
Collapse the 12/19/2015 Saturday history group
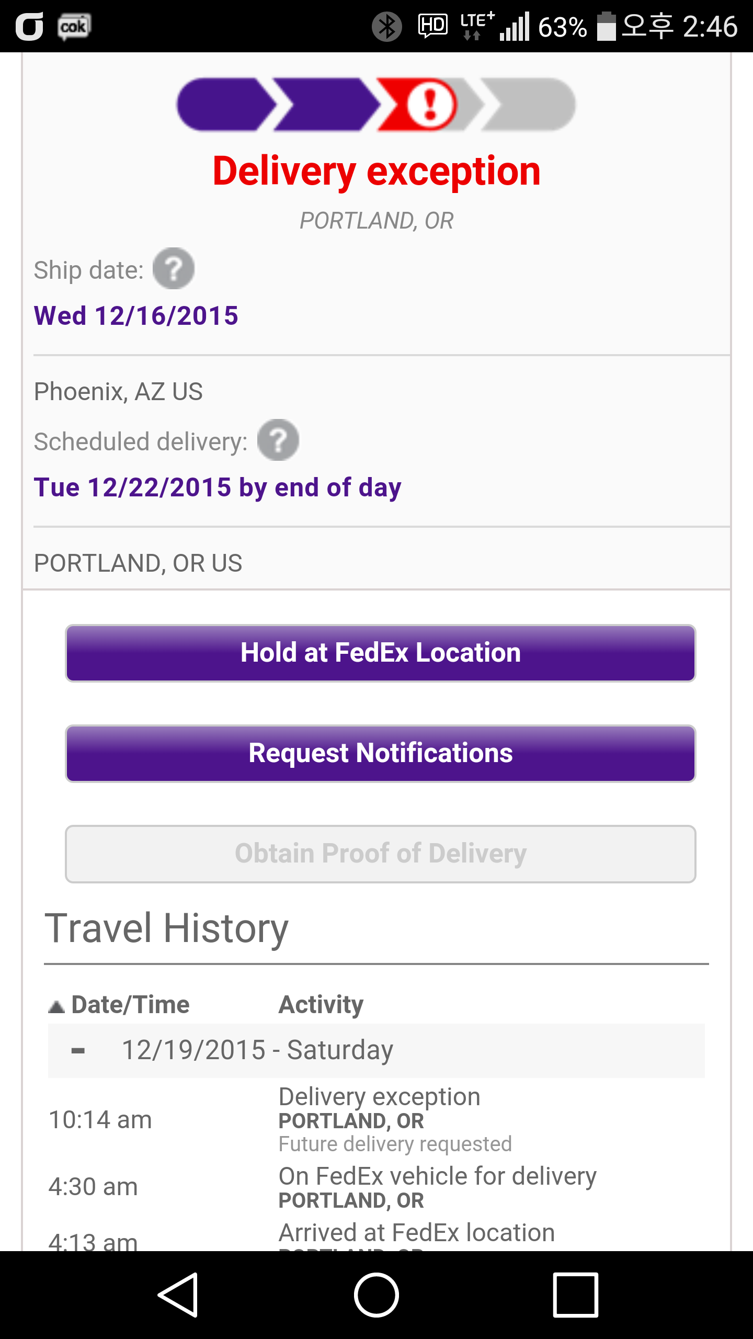(78, 1050)
